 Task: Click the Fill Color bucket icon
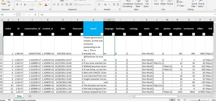[x=40, y=5]
